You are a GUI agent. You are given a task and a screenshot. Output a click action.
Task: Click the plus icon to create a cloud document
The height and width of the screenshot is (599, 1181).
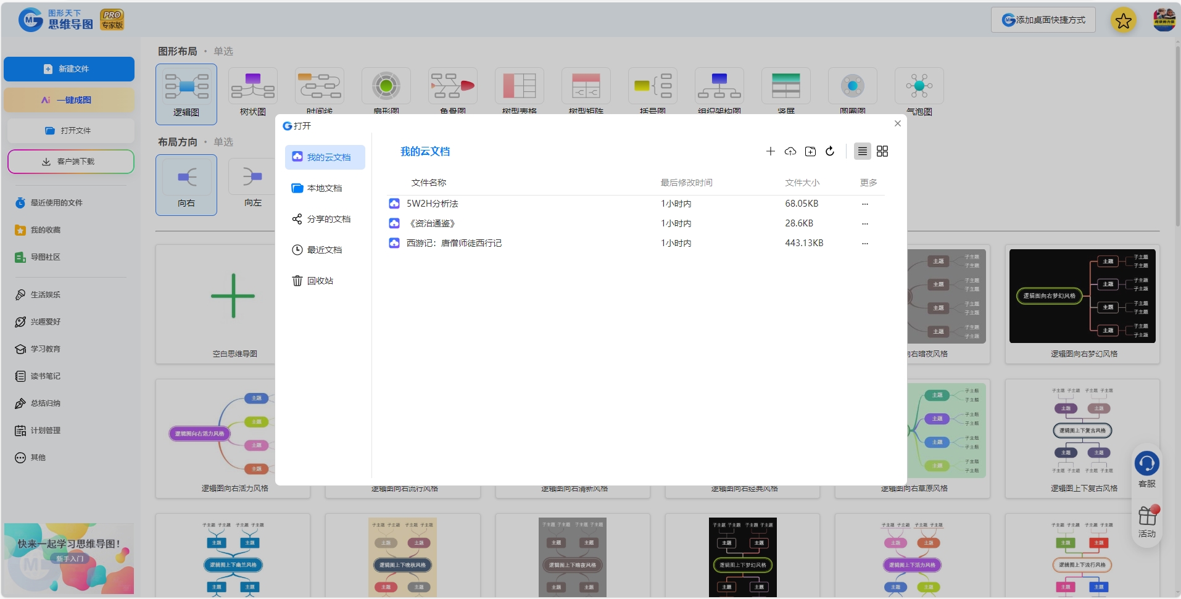(770, 151)
